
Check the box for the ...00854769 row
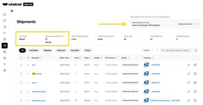[x=21, y=92]
